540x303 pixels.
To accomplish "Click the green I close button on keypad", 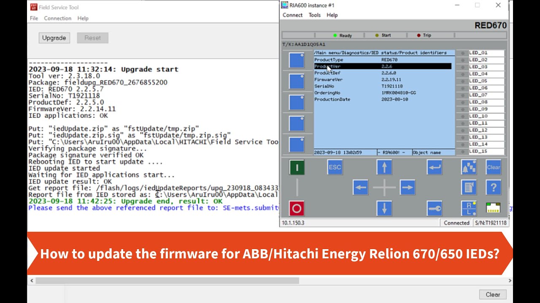I will tap(297, 167).
